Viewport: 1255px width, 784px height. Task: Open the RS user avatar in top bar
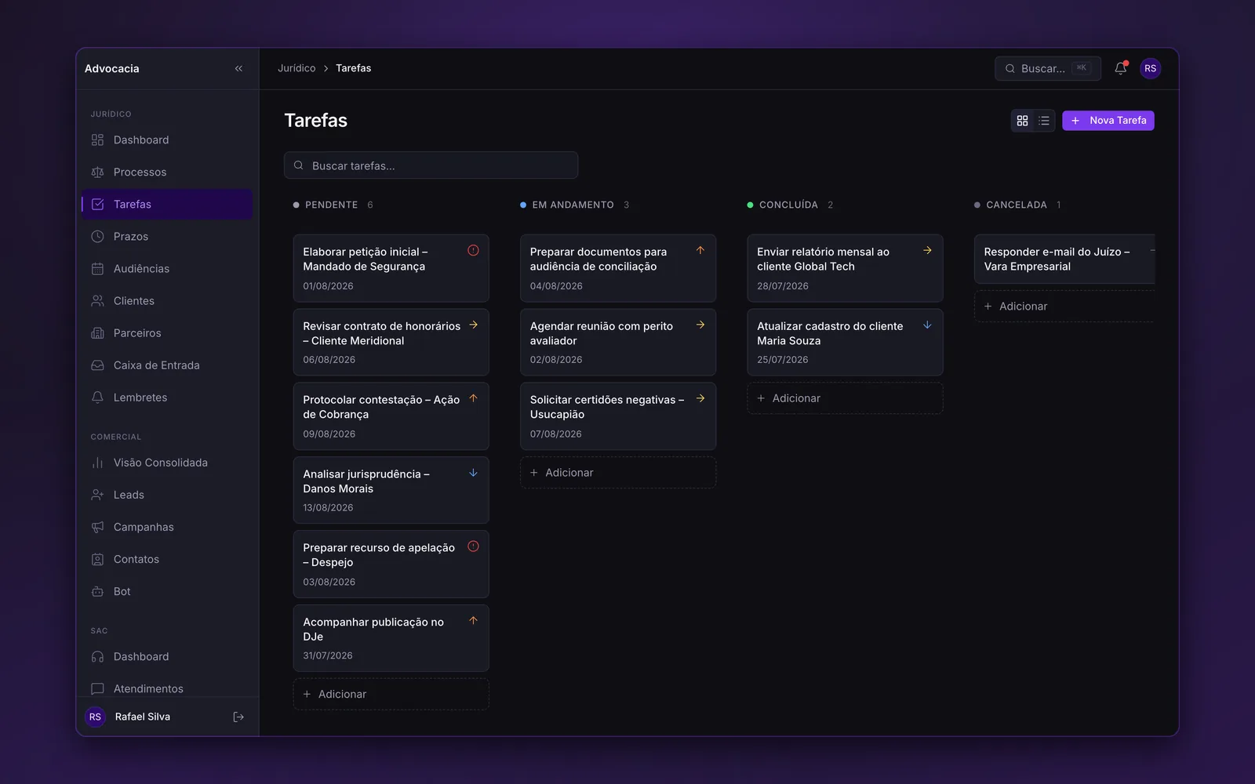[1150, 68]
